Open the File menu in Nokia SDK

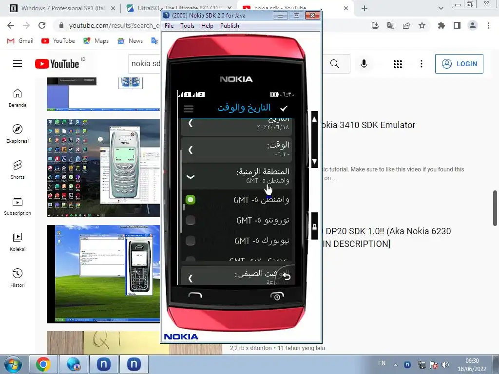click(169, 26)
